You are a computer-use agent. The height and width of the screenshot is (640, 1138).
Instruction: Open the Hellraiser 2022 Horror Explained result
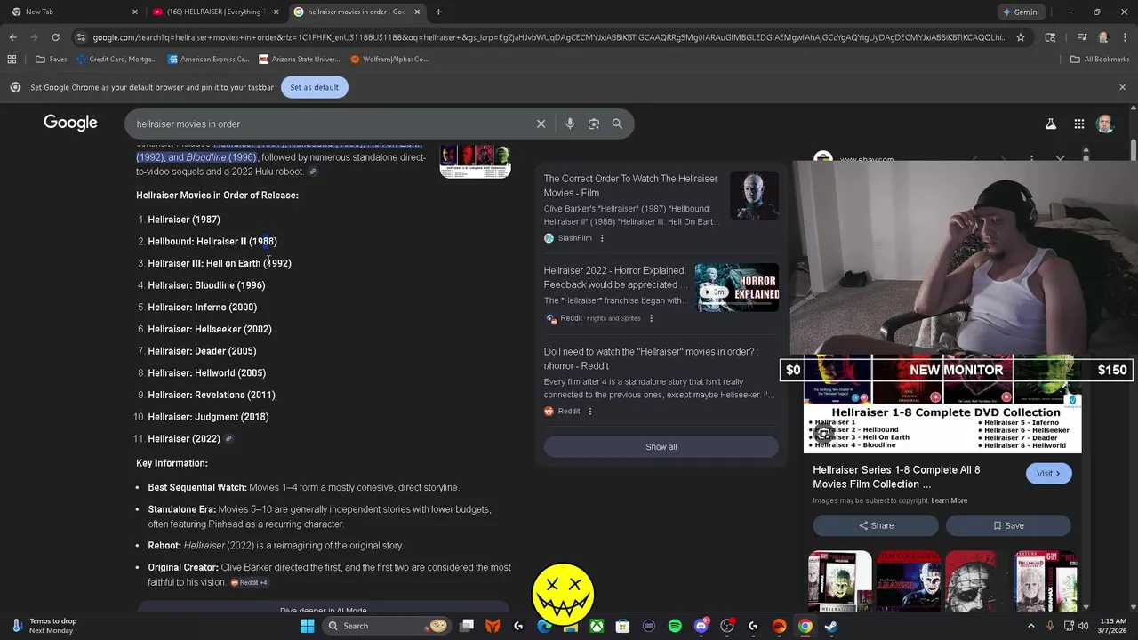[x=614, y=277]
